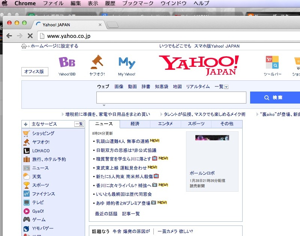This screenshot has width=300, height=236.
Task: Select the リアルタイム search category
Action: 198,87
